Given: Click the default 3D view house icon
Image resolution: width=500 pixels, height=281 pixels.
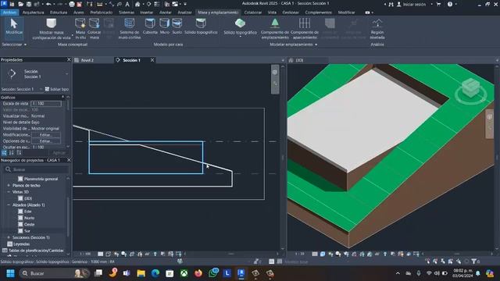Looking at the screenshot, I should (x=137, y=4).
